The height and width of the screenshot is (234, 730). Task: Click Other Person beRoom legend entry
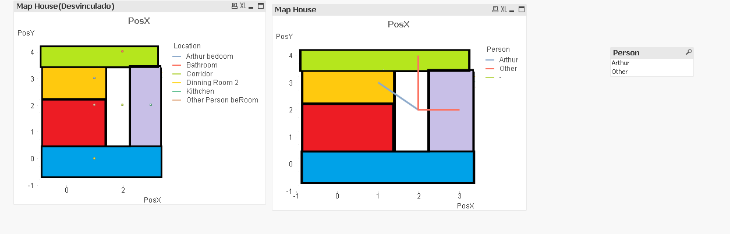(x=222, y=100)
